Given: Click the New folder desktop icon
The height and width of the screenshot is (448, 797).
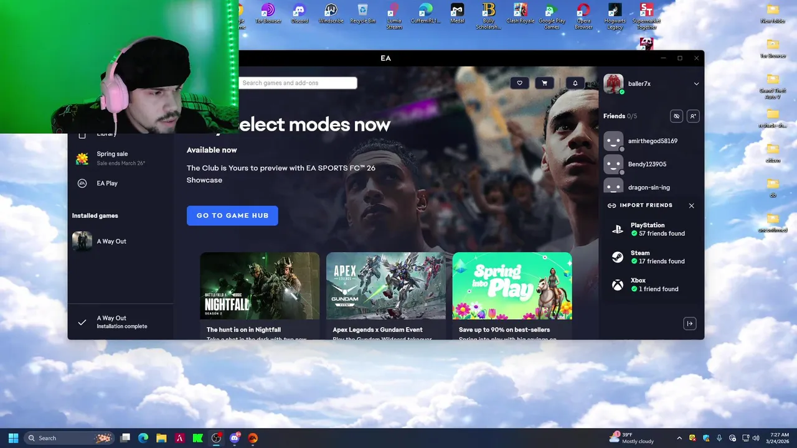Looking at the screenshot, I should tap(773, 14).
